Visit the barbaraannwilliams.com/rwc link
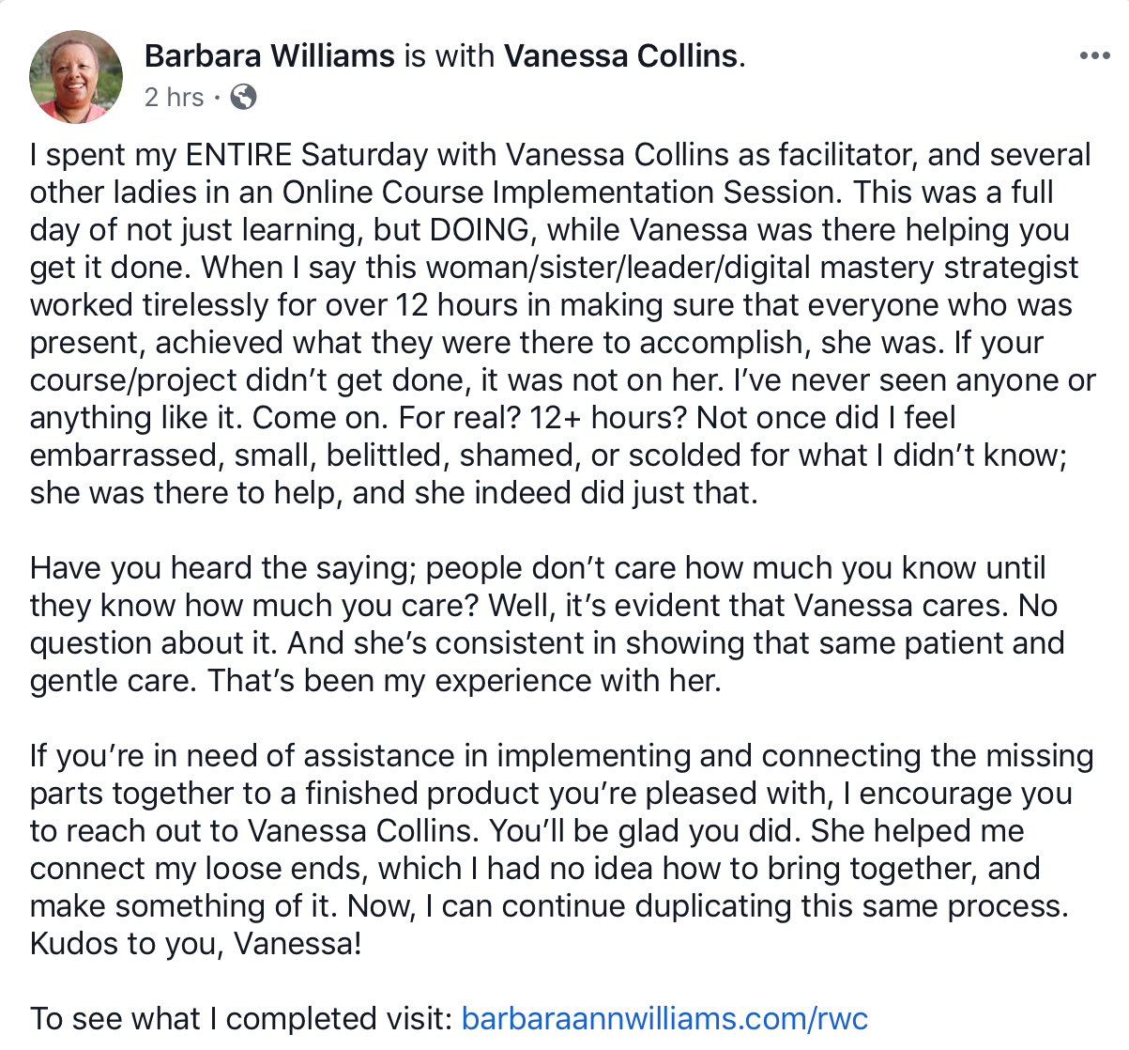 [x=664, y=1019]
